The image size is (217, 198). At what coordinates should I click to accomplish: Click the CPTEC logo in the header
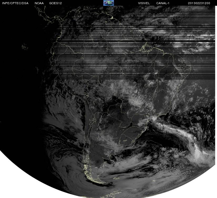point(109,3)
